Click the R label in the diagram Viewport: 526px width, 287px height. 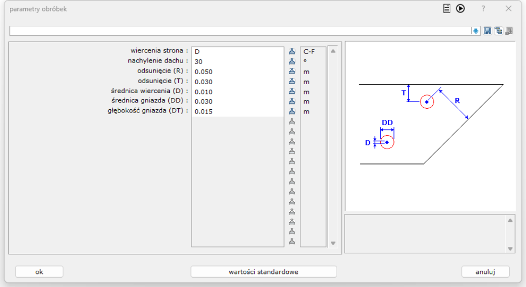point(457,100)
